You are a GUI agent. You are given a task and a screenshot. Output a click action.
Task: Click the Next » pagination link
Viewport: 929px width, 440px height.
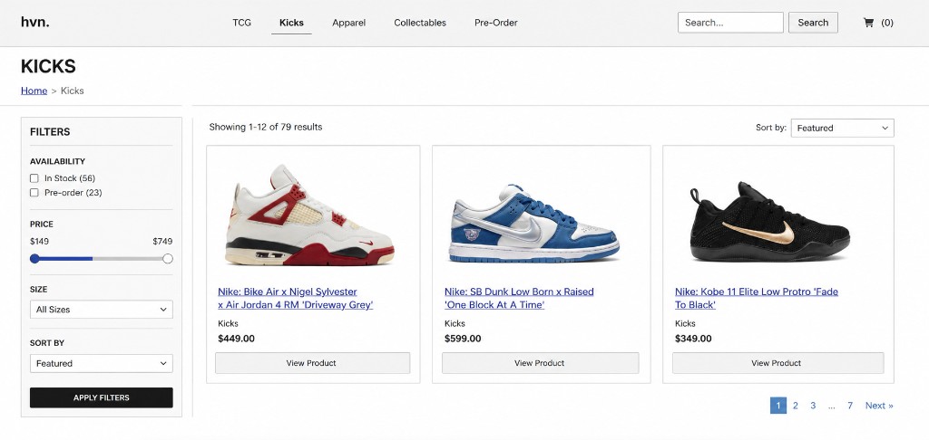(x=879, y=405)
